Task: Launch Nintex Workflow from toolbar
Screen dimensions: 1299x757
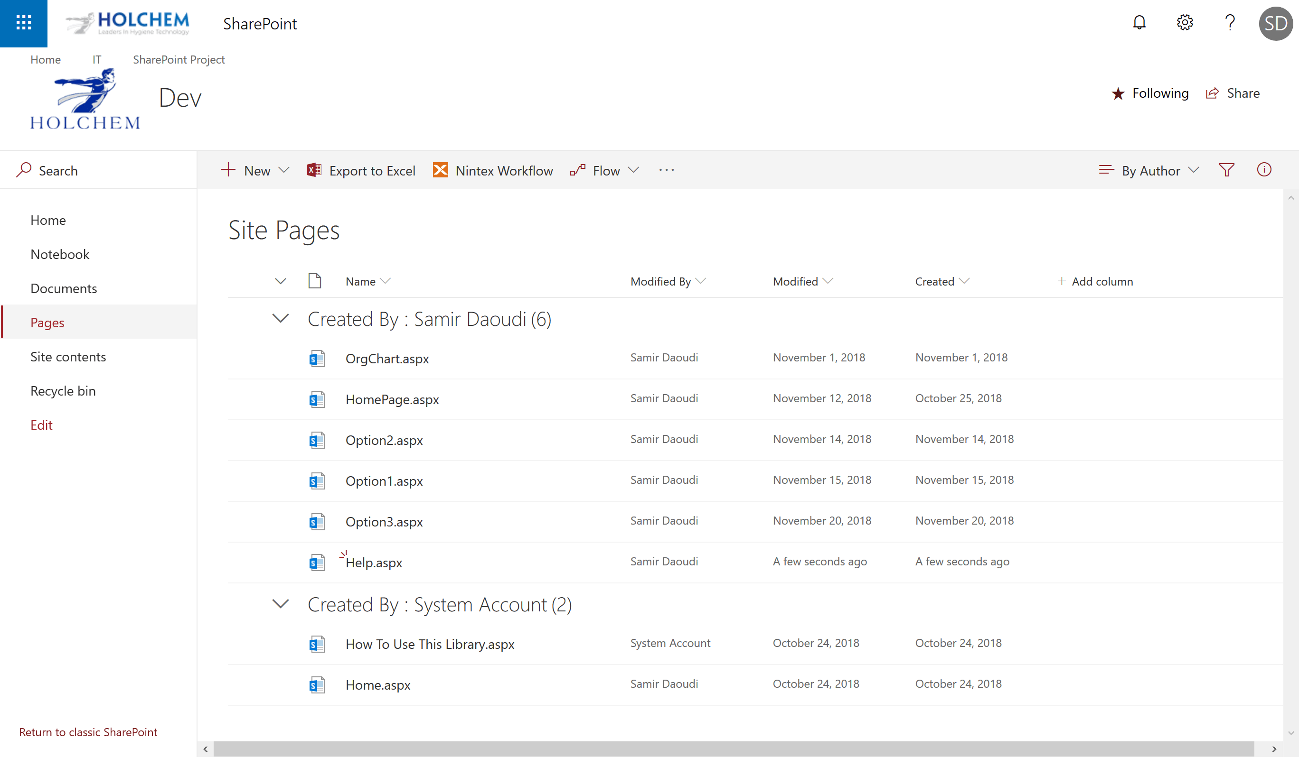Action: pyautogui.click(x=493, y=170)
